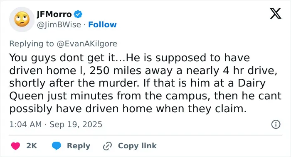The width and height of the screenshot is (291, 157).
Task: Click the blue reply bubble icon
Action: tap(57, 146)
